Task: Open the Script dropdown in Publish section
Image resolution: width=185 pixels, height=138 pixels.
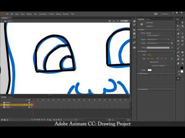Action: coord(158,43)
